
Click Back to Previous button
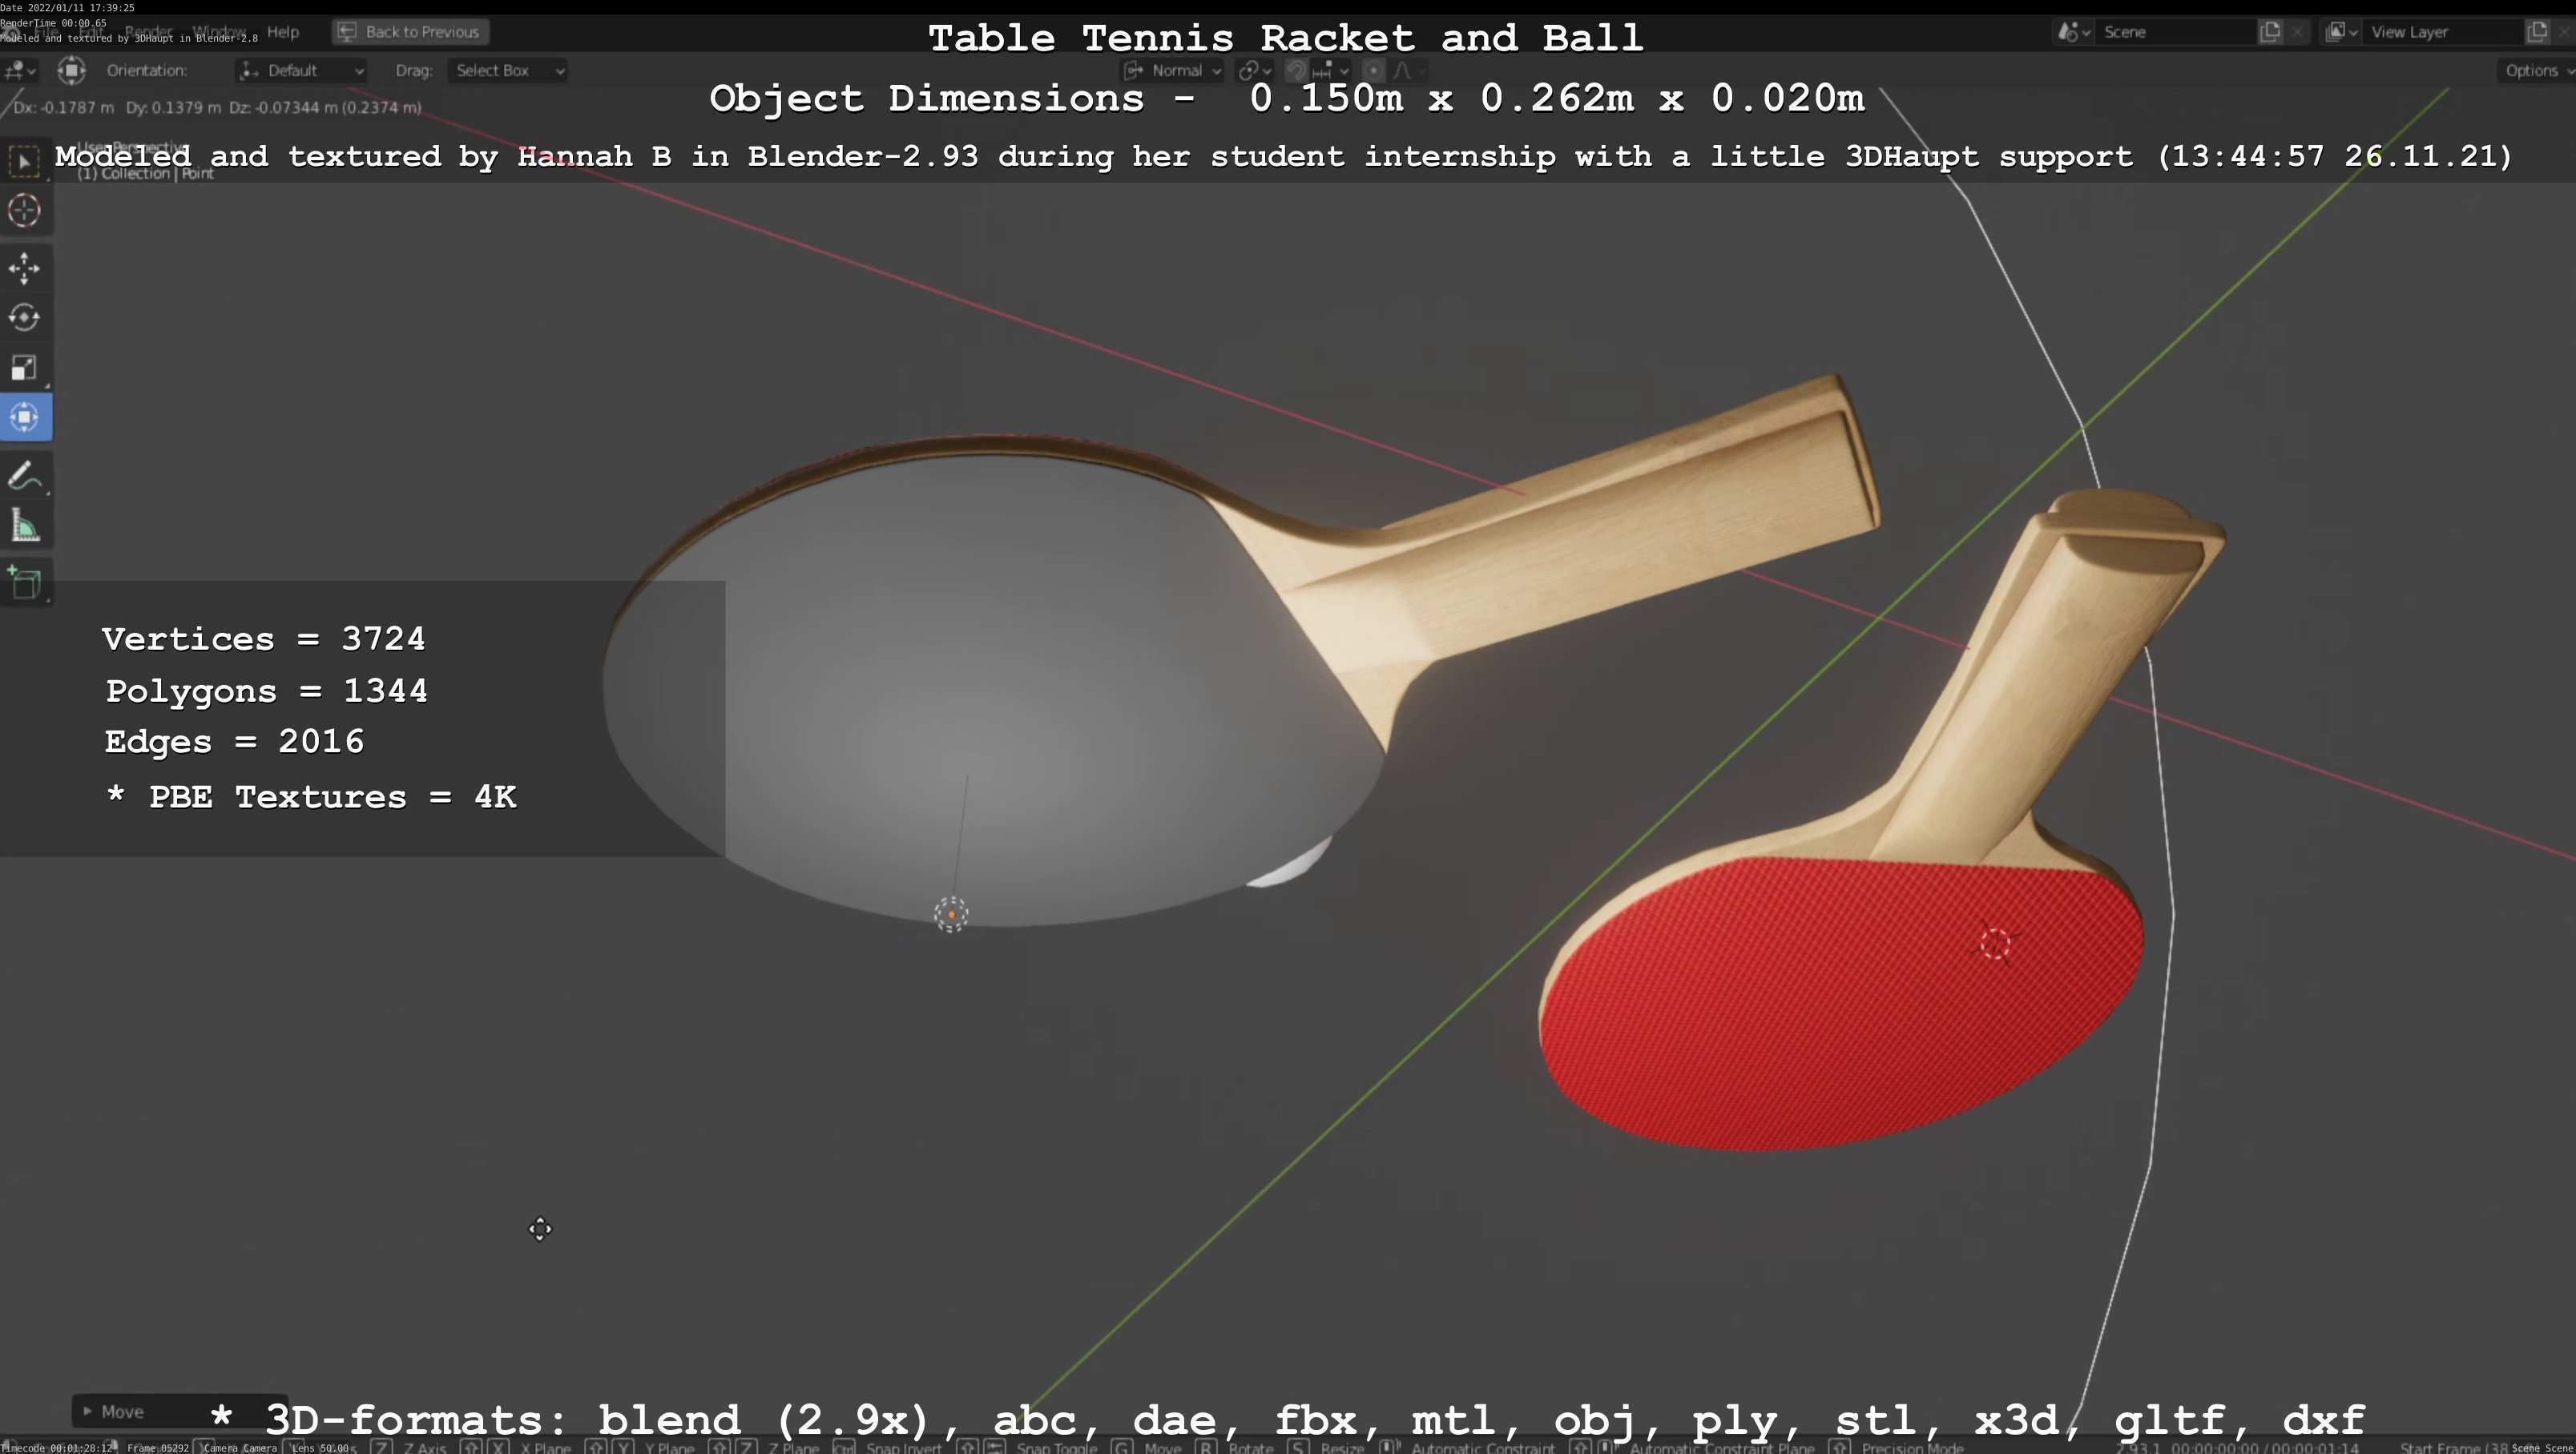click(410, 32)
